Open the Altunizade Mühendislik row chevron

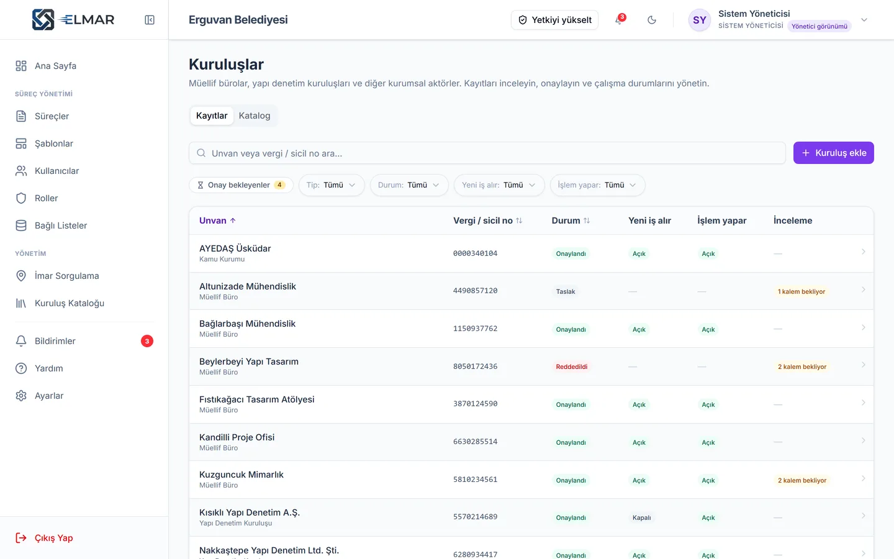pyautogui.click(x=863, y=289)
